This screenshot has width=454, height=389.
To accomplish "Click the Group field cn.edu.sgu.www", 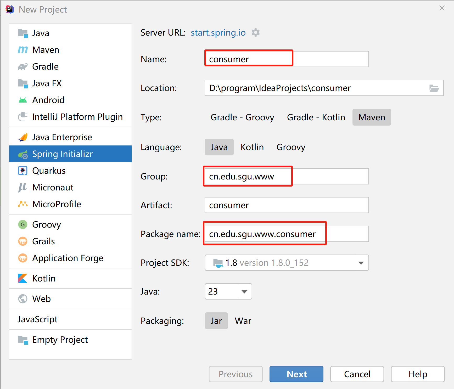I will pyautogui.click(x=287, y=176).
